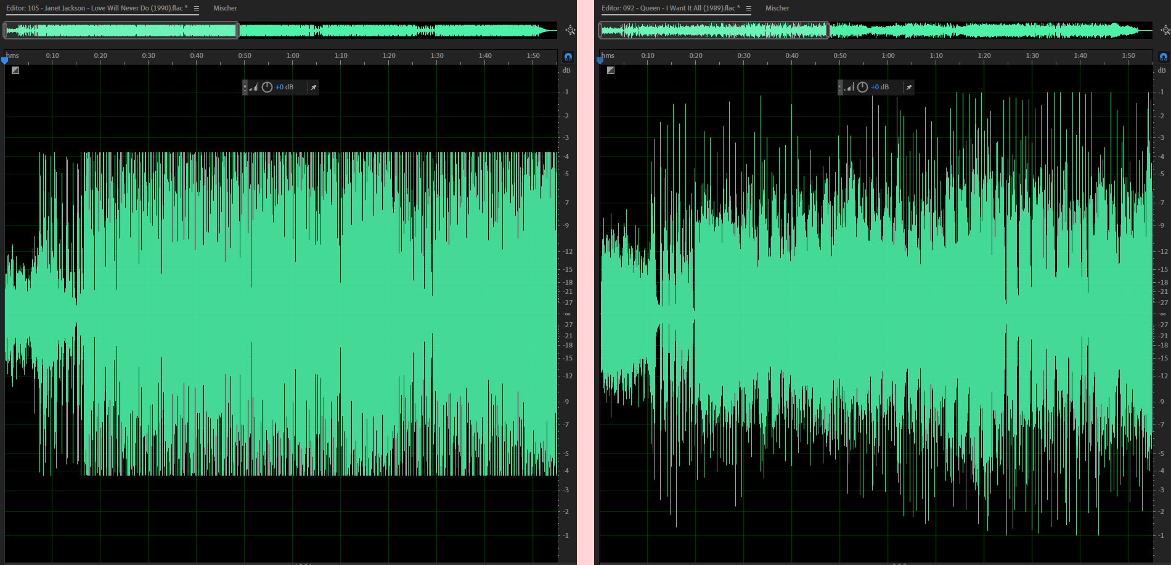Click +0 dB value in Queen HUD
The height and width of the screenshot is (565, 1171).
point(879,87)
